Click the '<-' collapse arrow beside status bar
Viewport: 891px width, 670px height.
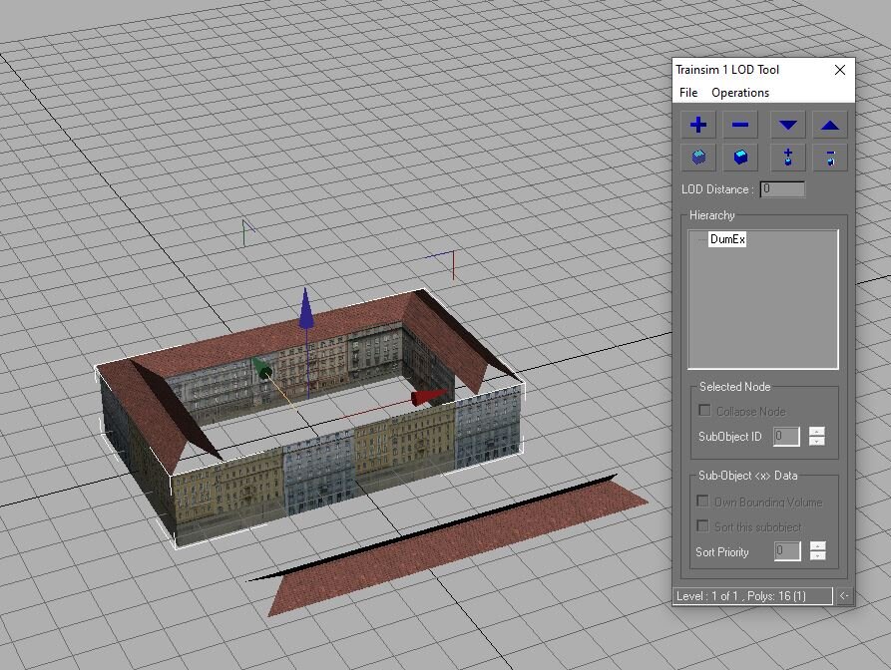(844, 596)
